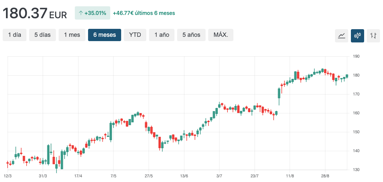View MÁX. full price history
383x182 pixels.
[220, 35]
